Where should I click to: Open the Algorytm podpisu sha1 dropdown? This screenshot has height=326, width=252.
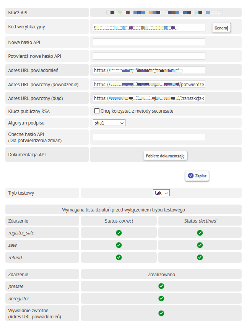coord(109,123)
